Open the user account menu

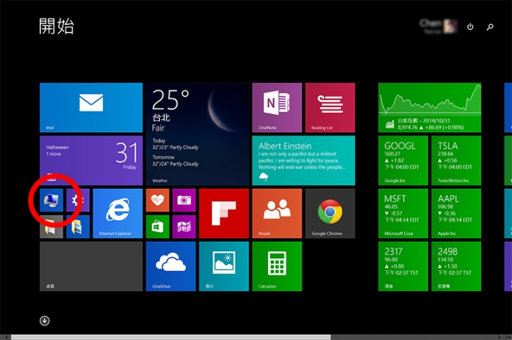439,26
